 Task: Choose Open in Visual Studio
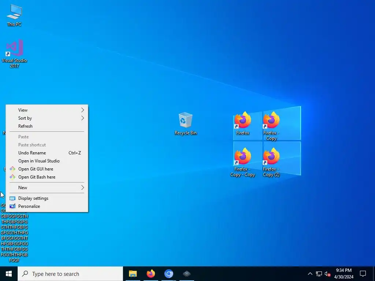point(47,161)
